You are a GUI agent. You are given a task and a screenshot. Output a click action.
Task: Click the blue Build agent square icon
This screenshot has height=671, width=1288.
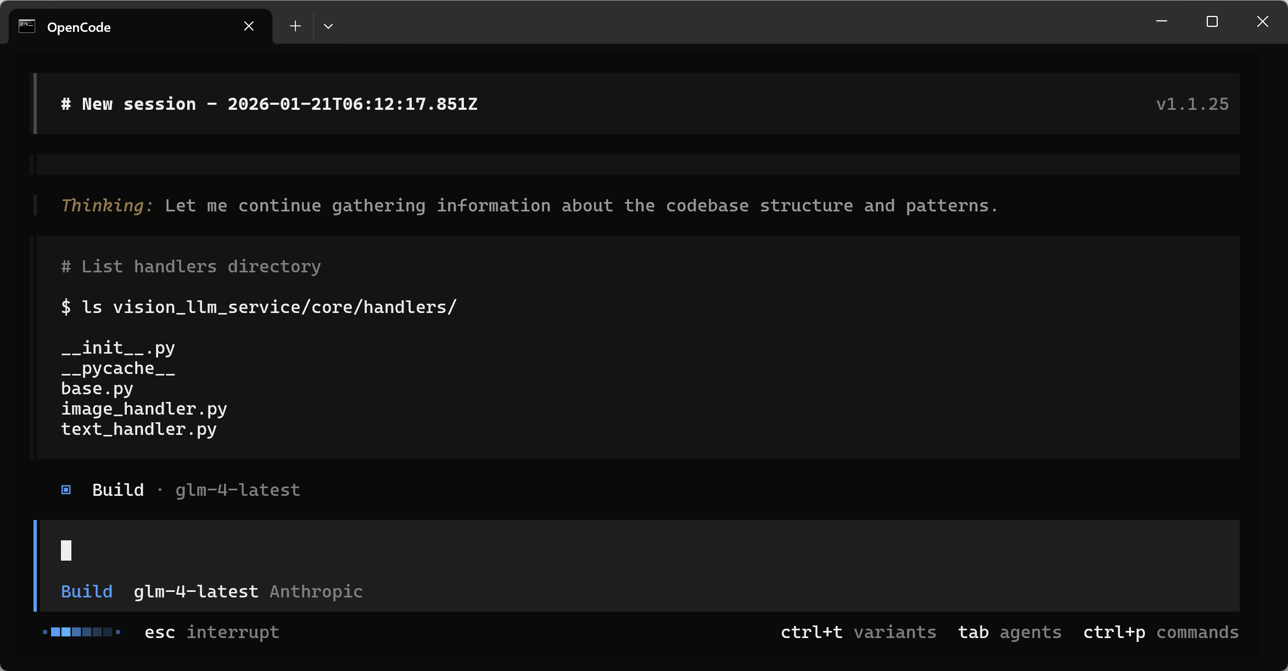66,490
